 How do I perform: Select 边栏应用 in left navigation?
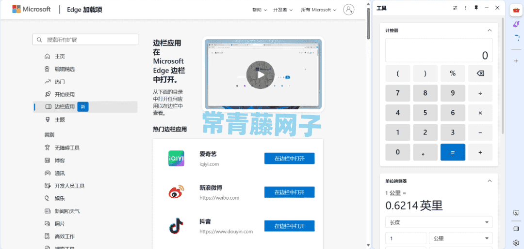pos(85,107)
